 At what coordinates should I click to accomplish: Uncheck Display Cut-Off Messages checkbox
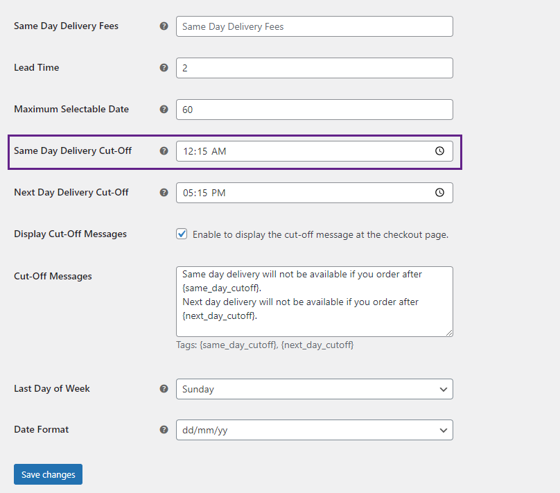pyautogui.click(x=182, y=234)
